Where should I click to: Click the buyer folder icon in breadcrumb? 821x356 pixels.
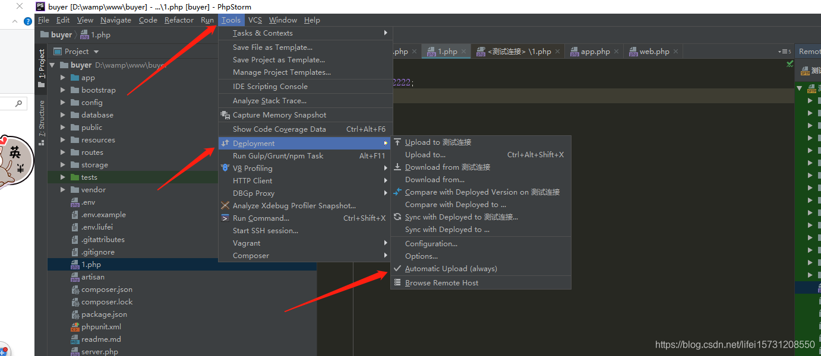pyautogui.click(x=44, y=34)
